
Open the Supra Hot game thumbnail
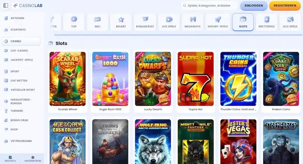coord(195,79)
